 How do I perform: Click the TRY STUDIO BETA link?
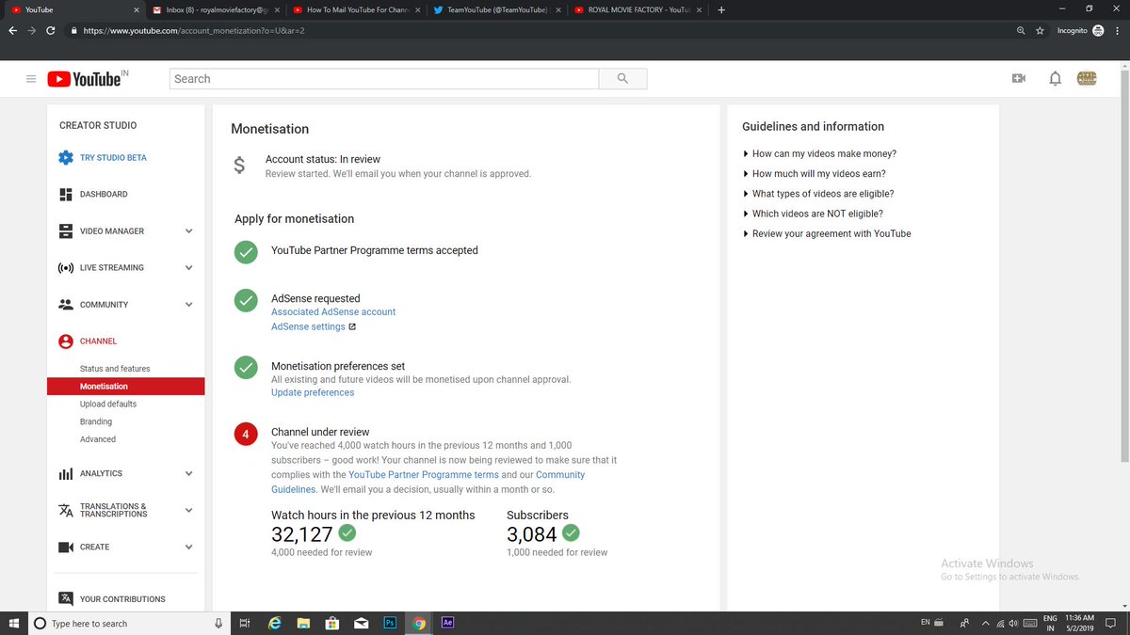[113, 158]
